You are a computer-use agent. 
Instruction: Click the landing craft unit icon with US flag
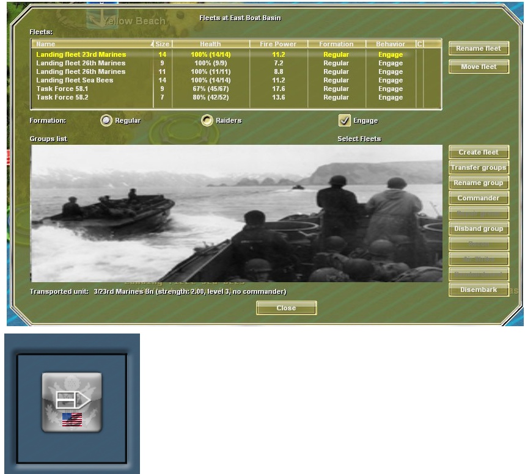pos(72,402)
